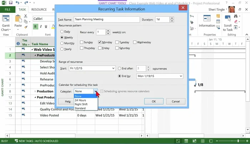
Task: Open the Gantt Chart view button
Action: [6, 23]
